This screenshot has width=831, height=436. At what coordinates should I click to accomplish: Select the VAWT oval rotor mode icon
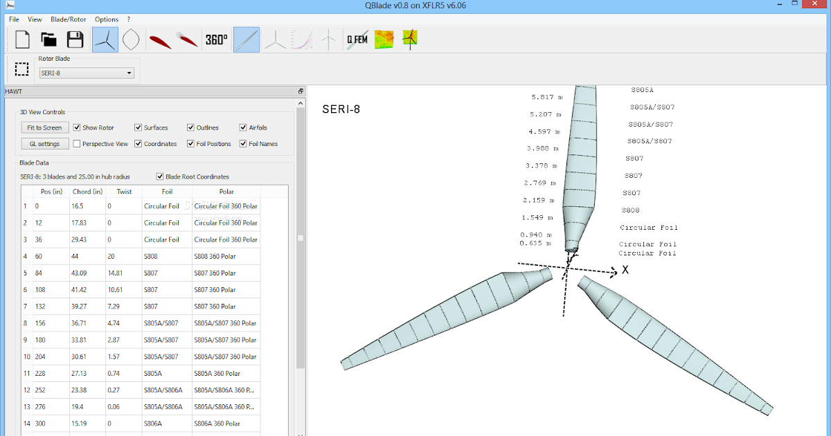click(x=129, y=40)
